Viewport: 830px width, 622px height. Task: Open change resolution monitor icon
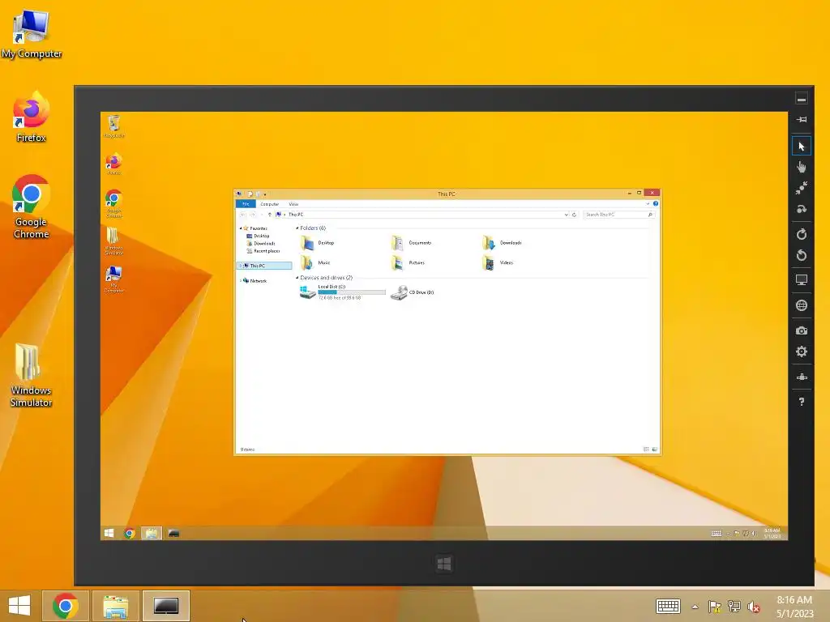click(x=802, y=280)
